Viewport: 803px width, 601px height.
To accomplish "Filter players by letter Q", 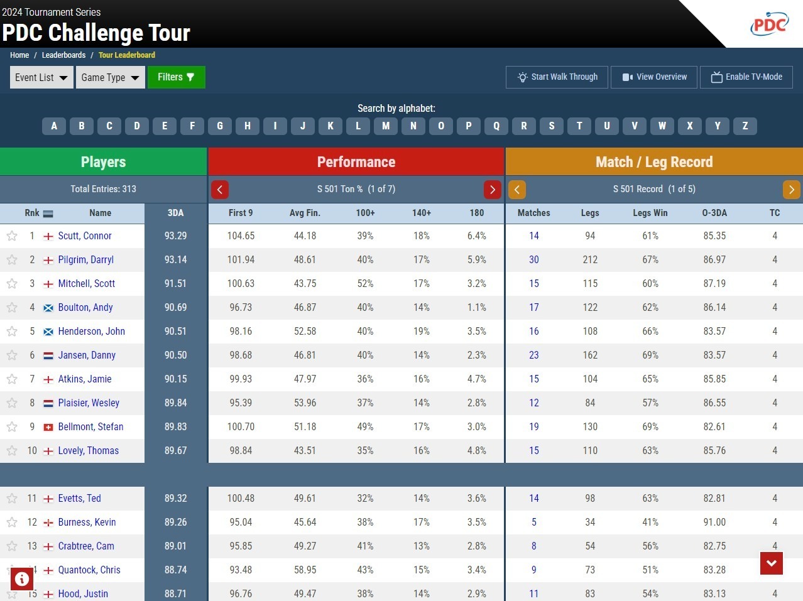I will pos(496,126).
